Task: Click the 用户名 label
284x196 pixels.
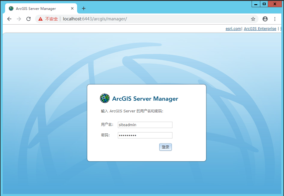Action: tap(107, 124)
